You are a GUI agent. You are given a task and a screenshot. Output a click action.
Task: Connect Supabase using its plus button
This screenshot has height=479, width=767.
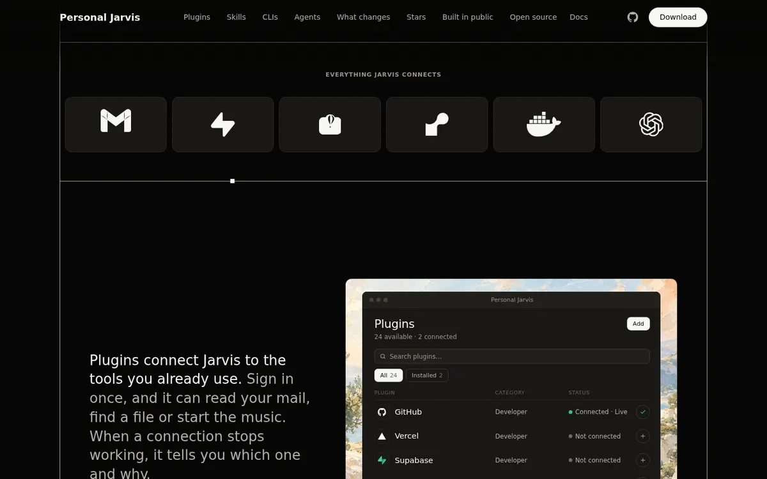click(643, 460)
